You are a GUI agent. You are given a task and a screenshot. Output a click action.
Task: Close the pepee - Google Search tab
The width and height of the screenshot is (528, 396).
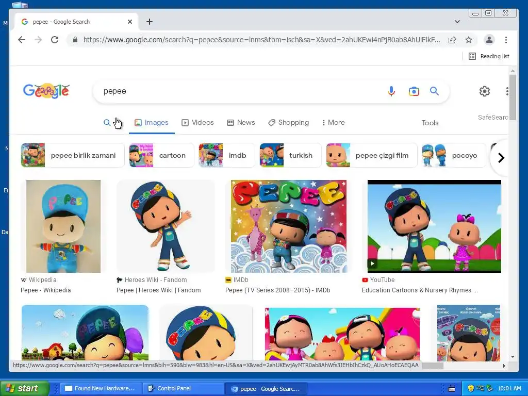pyautogui.click(x=130, y=22)
